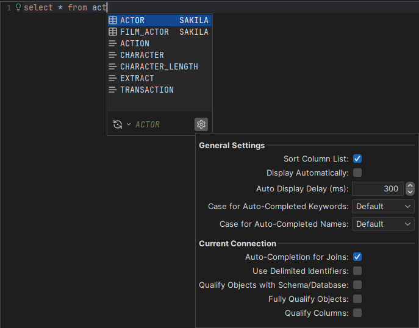Click line number 1 in the gutter
The height and width of the screenshot is (328, 419).
(9, 8)
